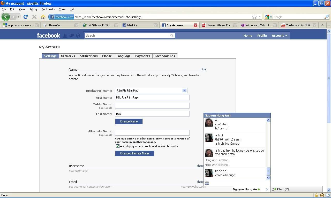Reload the current page
This screenshot has width=331, height=198.
[x=25, y=17]
